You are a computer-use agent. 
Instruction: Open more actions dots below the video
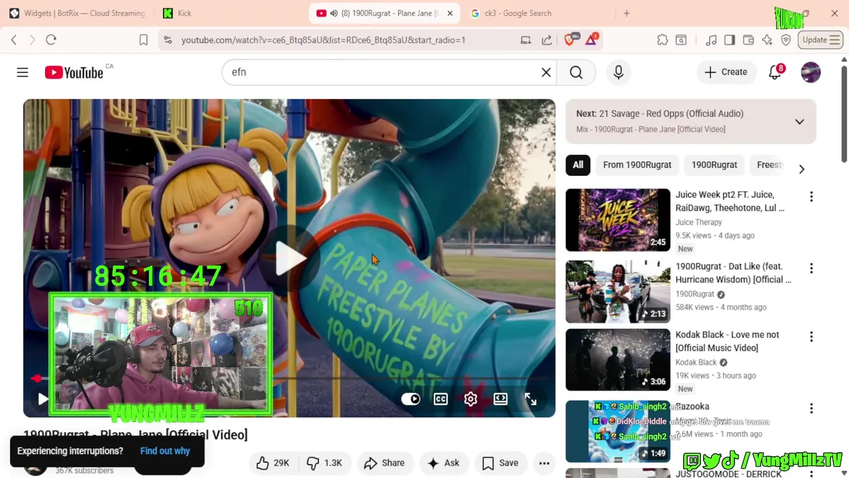(x=544, y=463)
